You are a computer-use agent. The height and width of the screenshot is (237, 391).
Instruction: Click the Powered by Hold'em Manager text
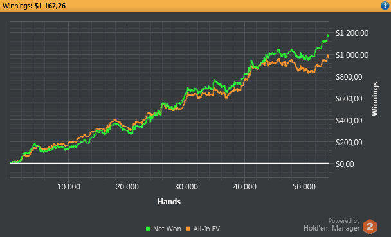(x=332, y=225)
